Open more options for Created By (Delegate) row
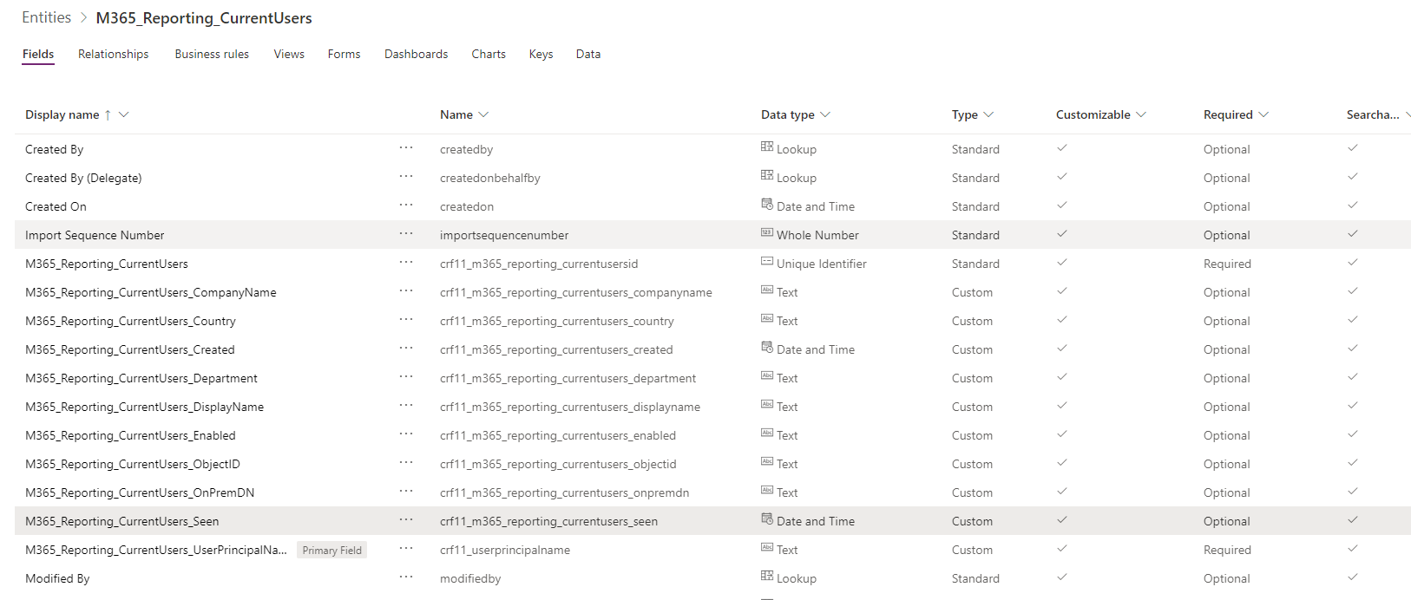The height and width of the screenshot is (600, 1411). point(406,177)
